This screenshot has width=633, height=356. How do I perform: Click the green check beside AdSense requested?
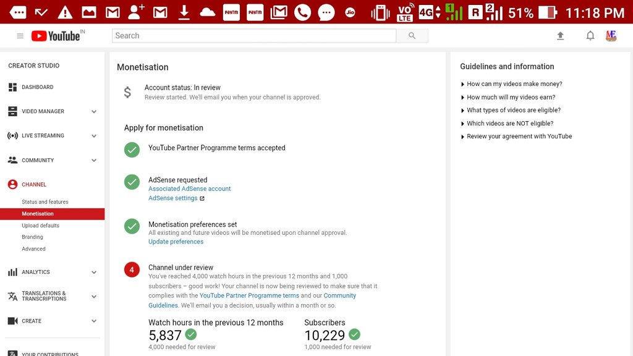coord(132,182)
